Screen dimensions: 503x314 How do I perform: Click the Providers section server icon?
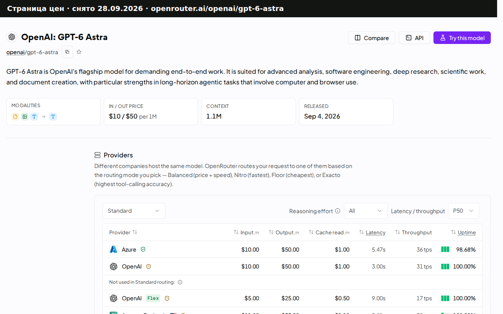click(x=97, y=155)
